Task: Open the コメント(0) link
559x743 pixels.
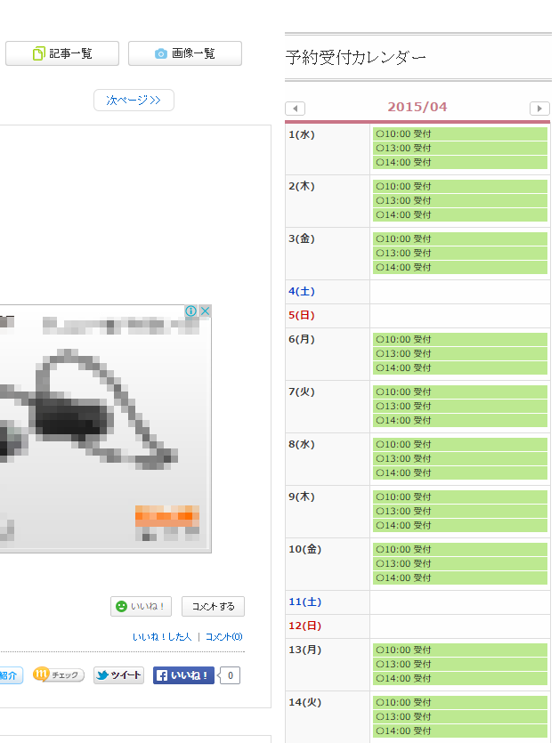Action: click(x=224, y=637)
